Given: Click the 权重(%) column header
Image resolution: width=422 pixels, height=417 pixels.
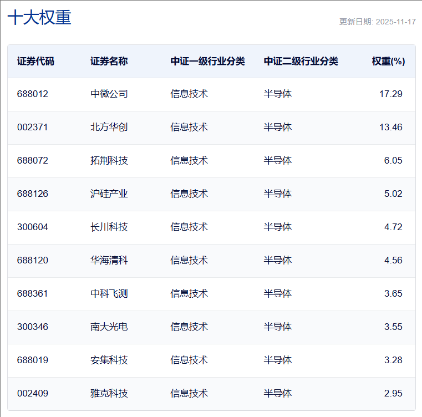Looking at the screenshot, I should tap(388, 61).
